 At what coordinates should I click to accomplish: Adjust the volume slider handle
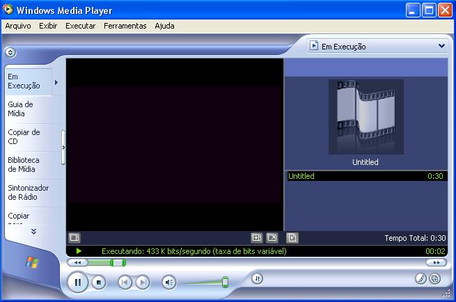225,282
